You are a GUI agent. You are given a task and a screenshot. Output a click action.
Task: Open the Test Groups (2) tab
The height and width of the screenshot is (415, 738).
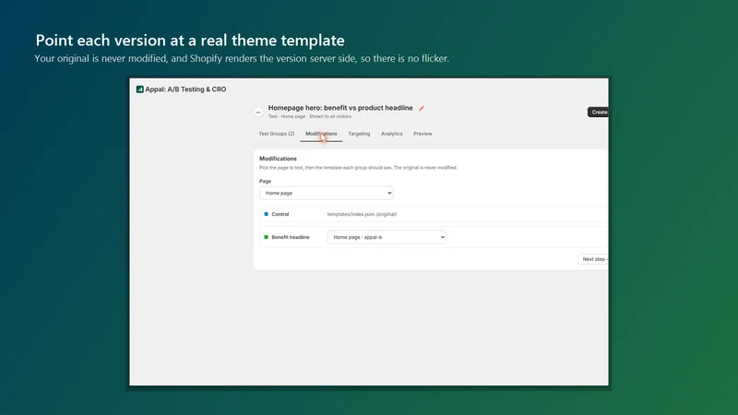click(276, 134)
